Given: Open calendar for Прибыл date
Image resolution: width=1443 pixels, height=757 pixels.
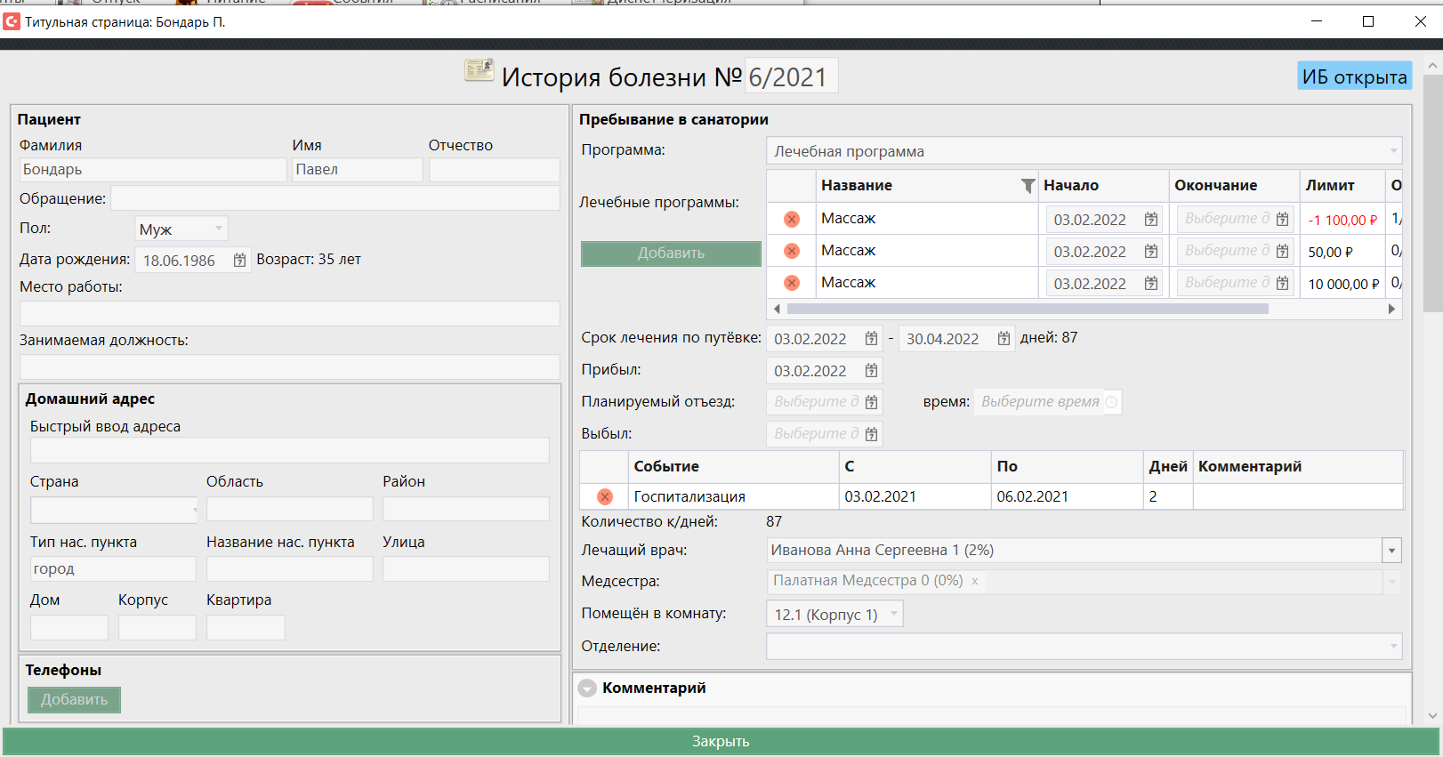Looking at the screenshot, I should (x=871, y=371).
